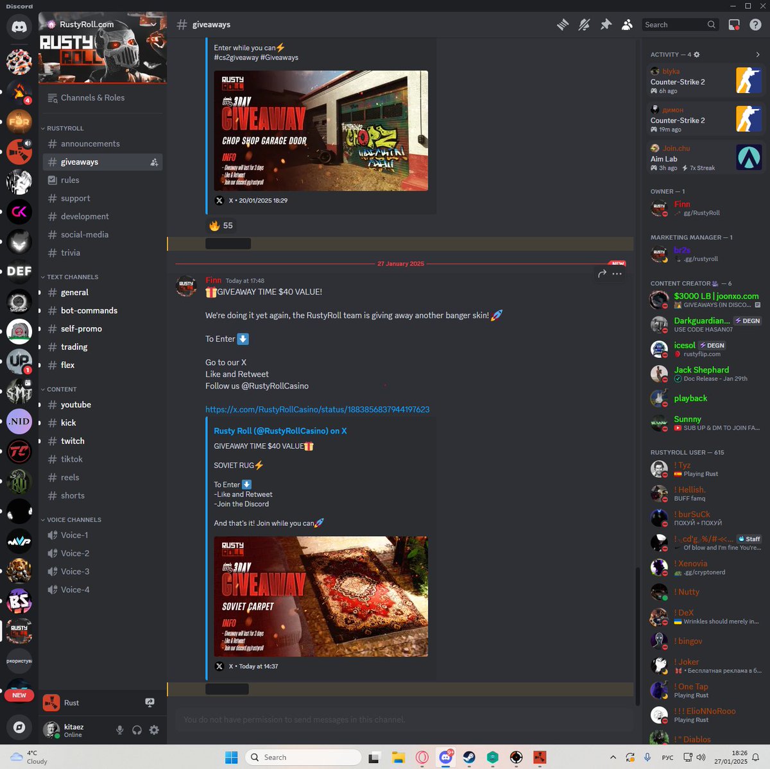Show hidden system tray icons chevron
Screen dimensions: 770x769
(613, 757)
